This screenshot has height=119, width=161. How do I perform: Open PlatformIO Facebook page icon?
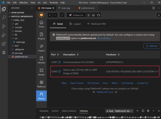pyautogui.click(x=88, y=15)
